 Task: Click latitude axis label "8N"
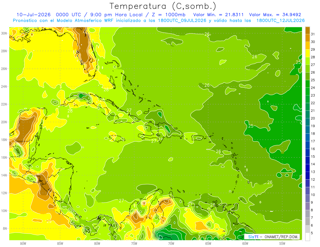(5, 228)
